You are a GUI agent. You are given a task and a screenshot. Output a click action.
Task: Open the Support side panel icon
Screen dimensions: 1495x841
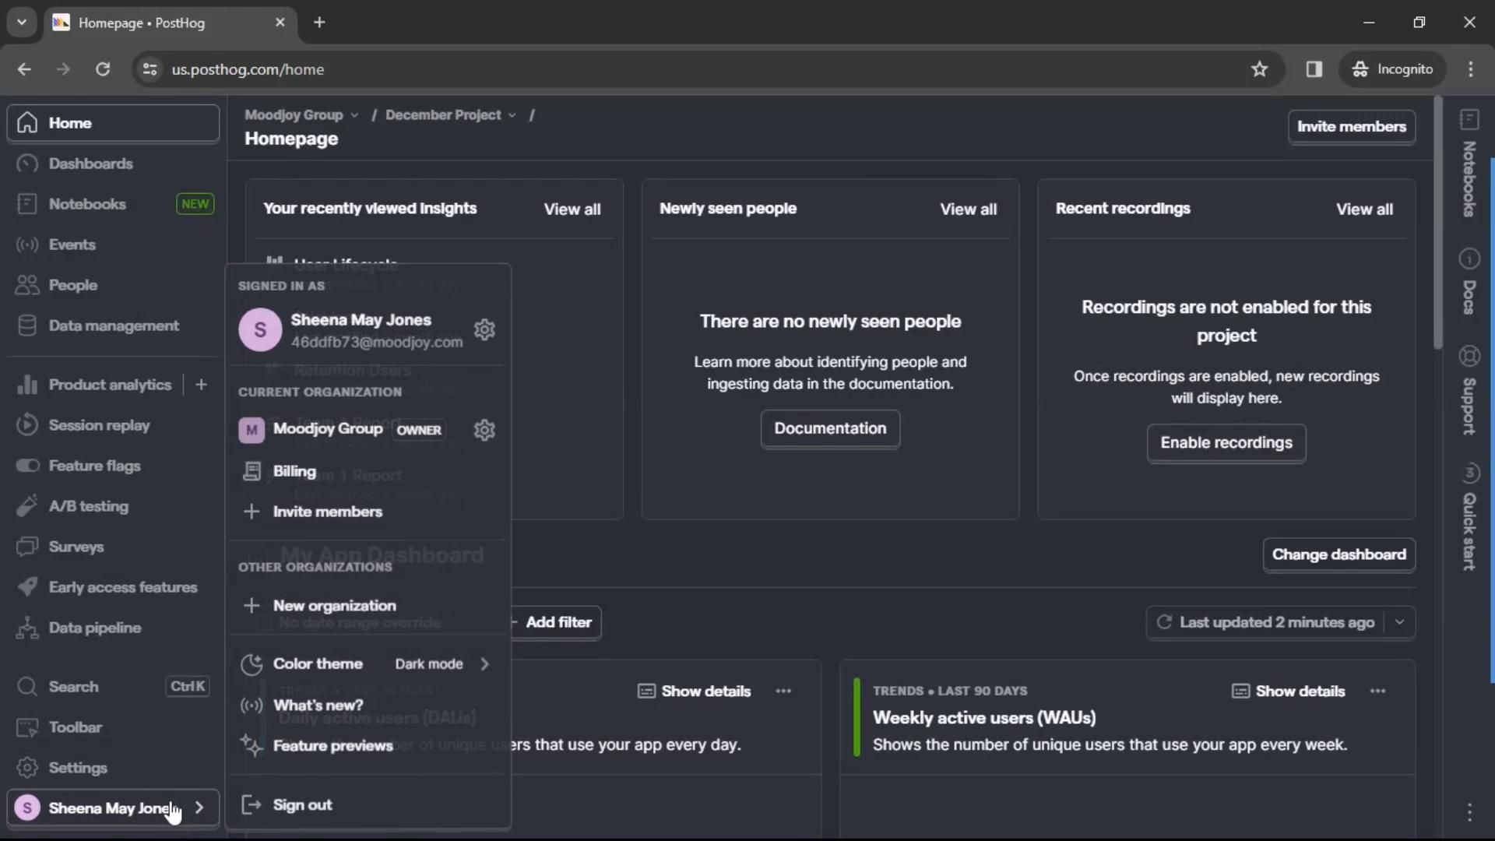(1469, 357)
